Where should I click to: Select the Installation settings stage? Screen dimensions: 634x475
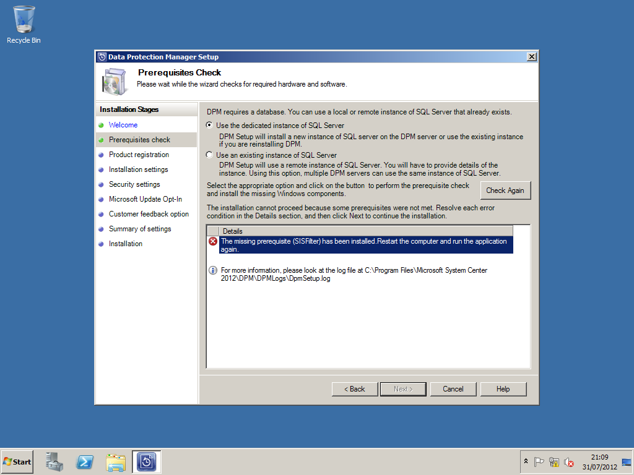point(138,169)
